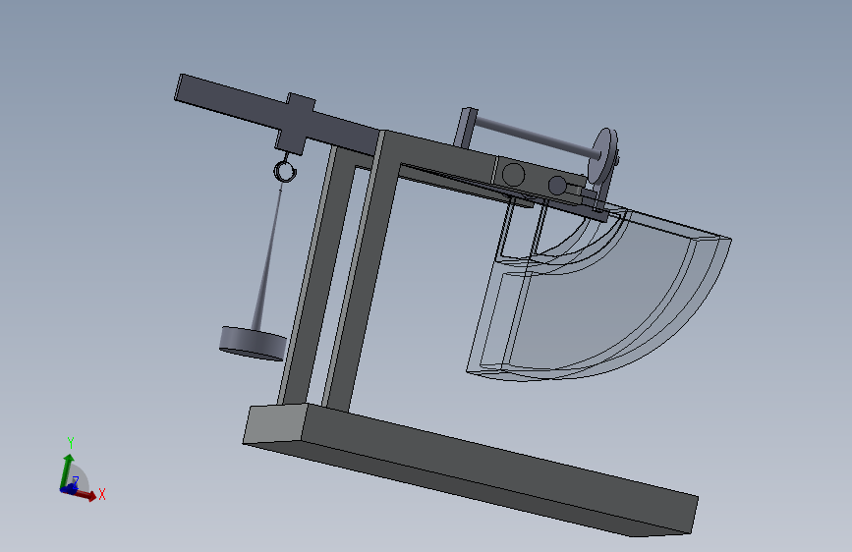852x552 pixels.
Task: Select the thin hanger rod above the weight
Action: coord(268,259)
